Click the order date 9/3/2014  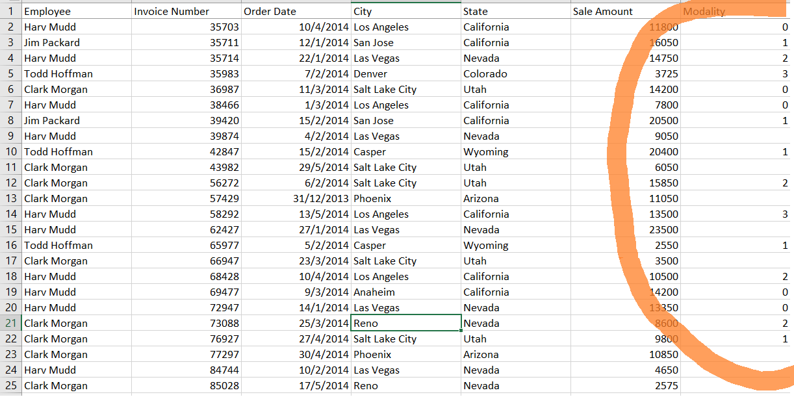(296, 292)
